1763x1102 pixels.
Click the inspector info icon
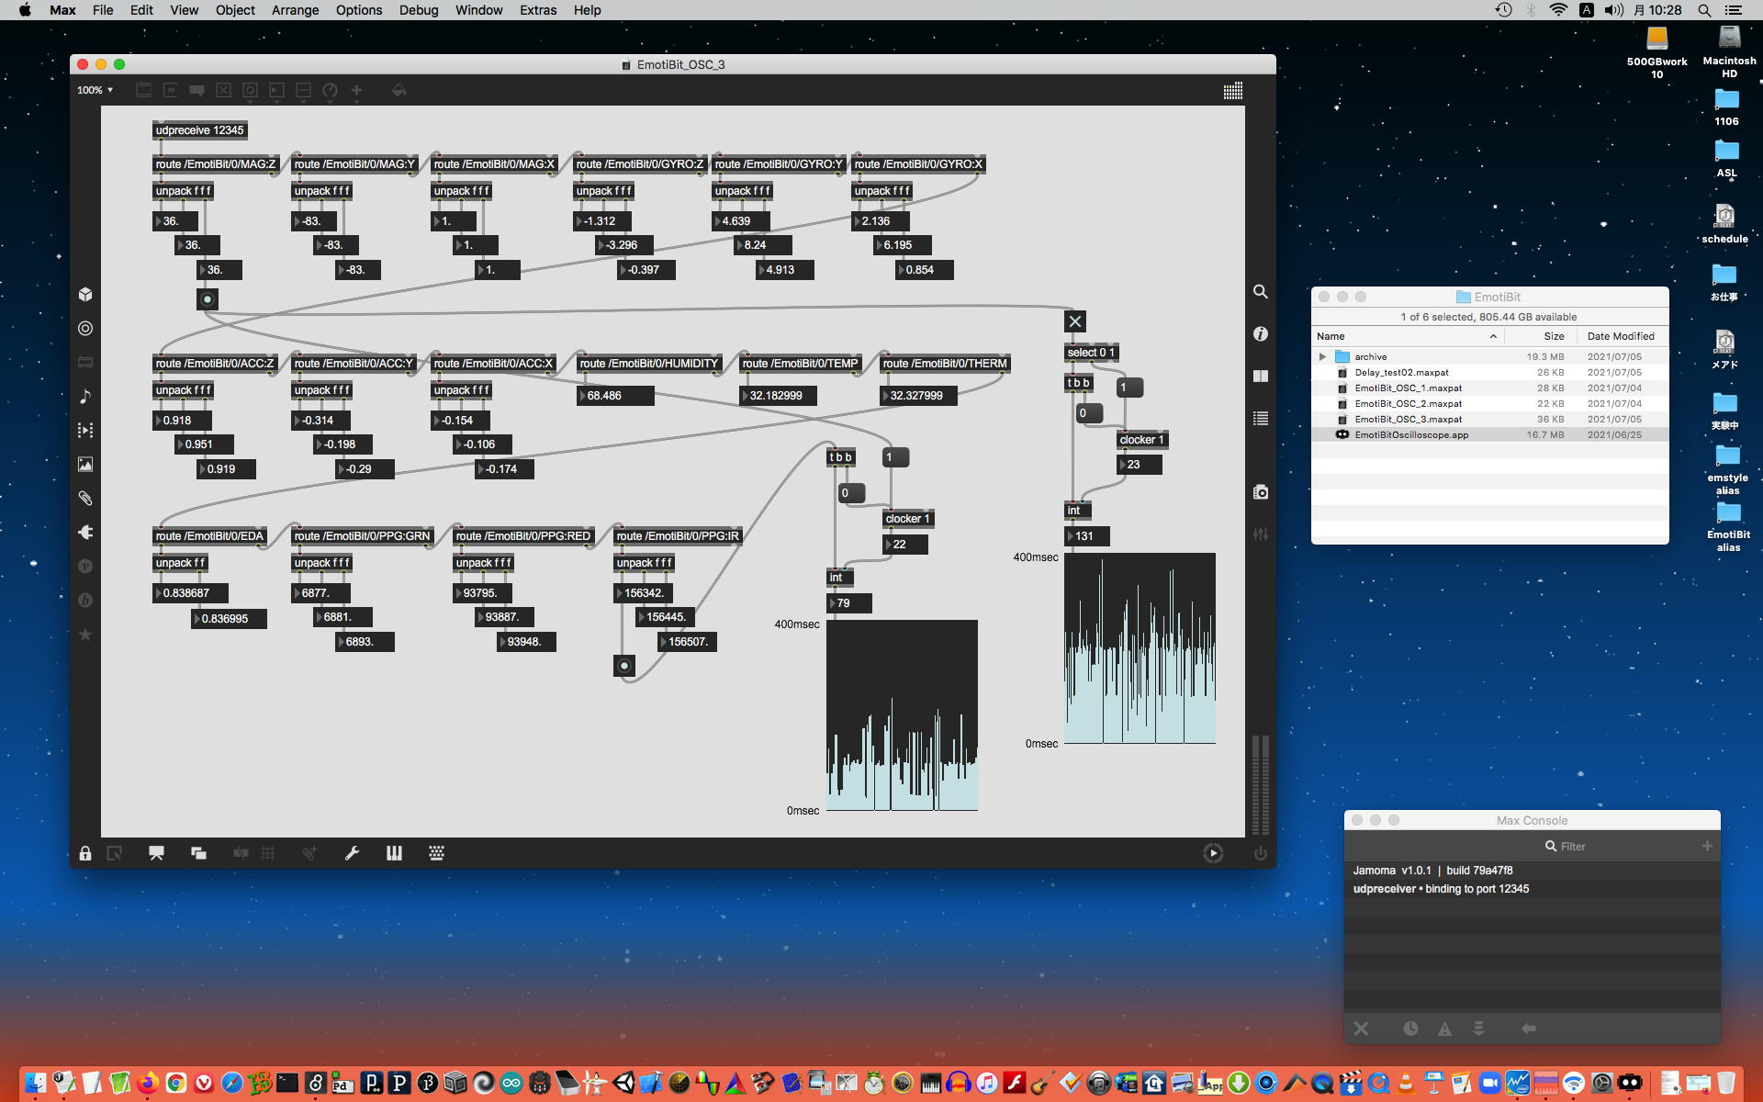[1261, 334]
